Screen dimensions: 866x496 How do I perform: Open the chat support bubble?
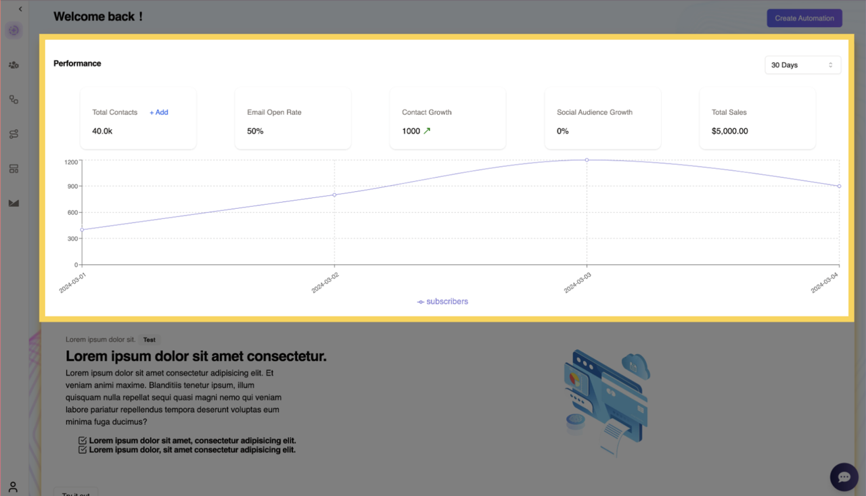(x=844, y=477)
